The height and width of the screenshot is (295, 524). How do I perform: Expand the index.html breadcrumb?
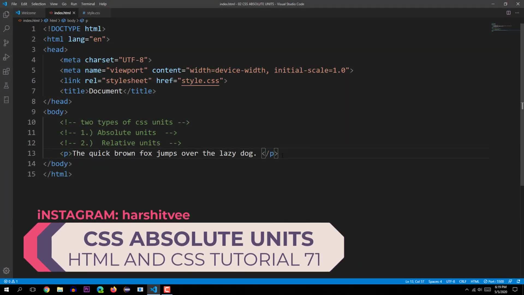point(29,20)
